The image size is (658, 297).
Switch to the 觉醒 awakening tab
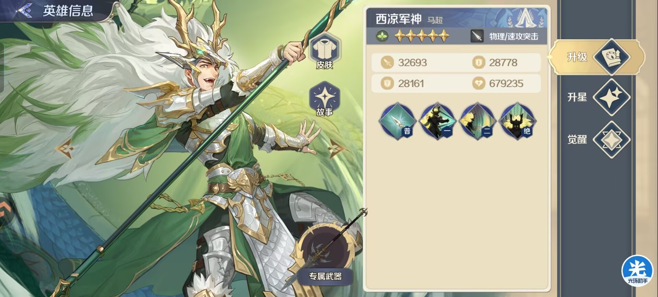[598, 140]
